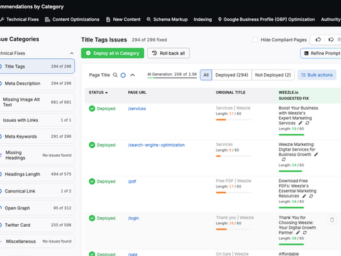Open the Bulk actions menu
This screenshot has width=341, height=256.
[317, 75]
